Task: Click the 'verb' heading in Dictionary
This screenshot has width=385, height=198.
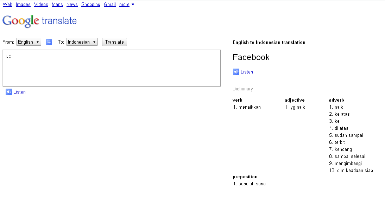Action: point(238,100)
